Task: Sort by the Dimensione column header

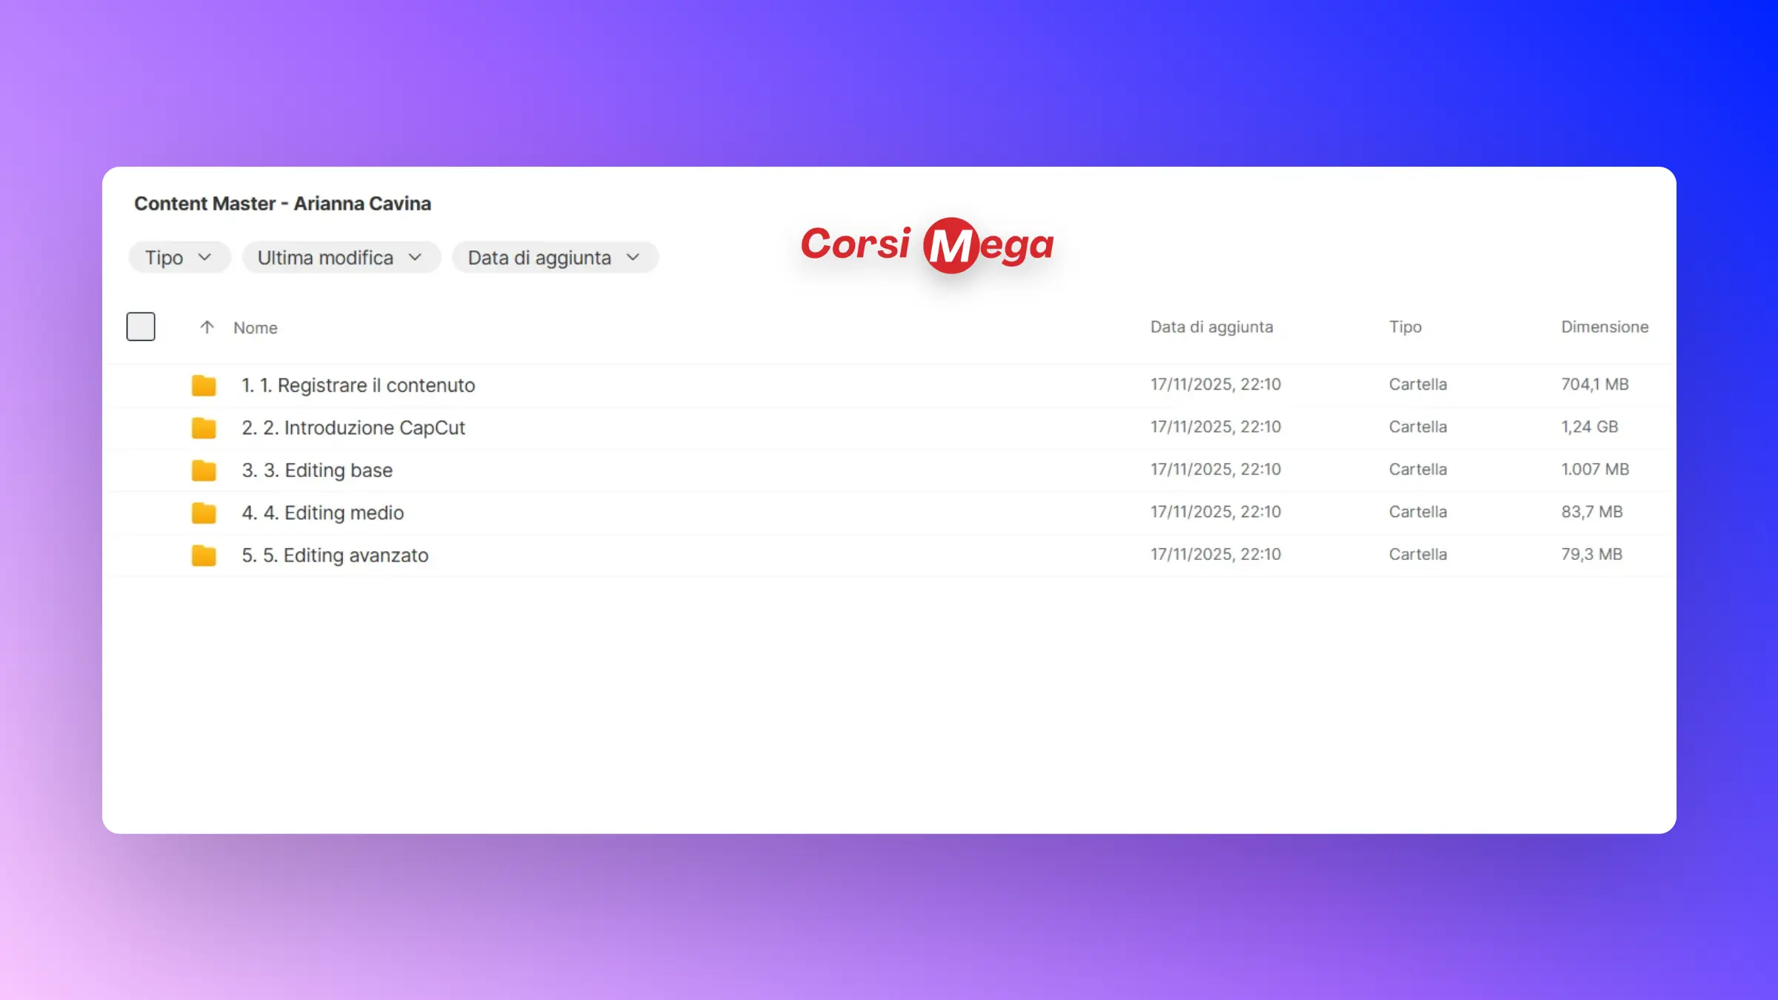Action: pyautogui.click(x=1604, y=327)
